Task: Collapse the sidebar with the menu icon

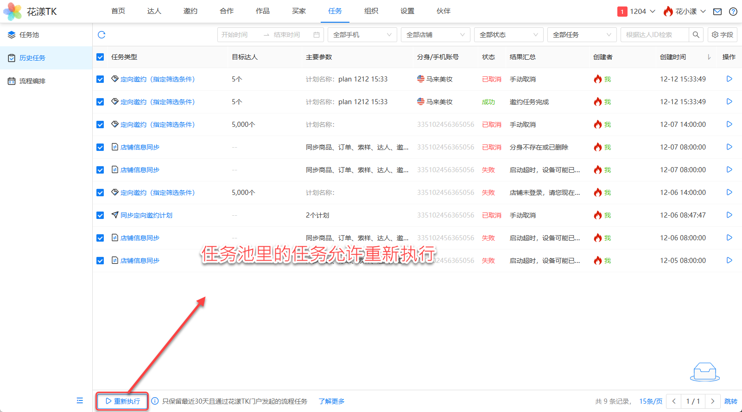Action: (80, 400)
